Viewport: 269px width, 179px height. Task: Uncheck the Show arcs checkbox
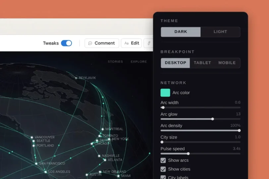[x=163, y=160]
